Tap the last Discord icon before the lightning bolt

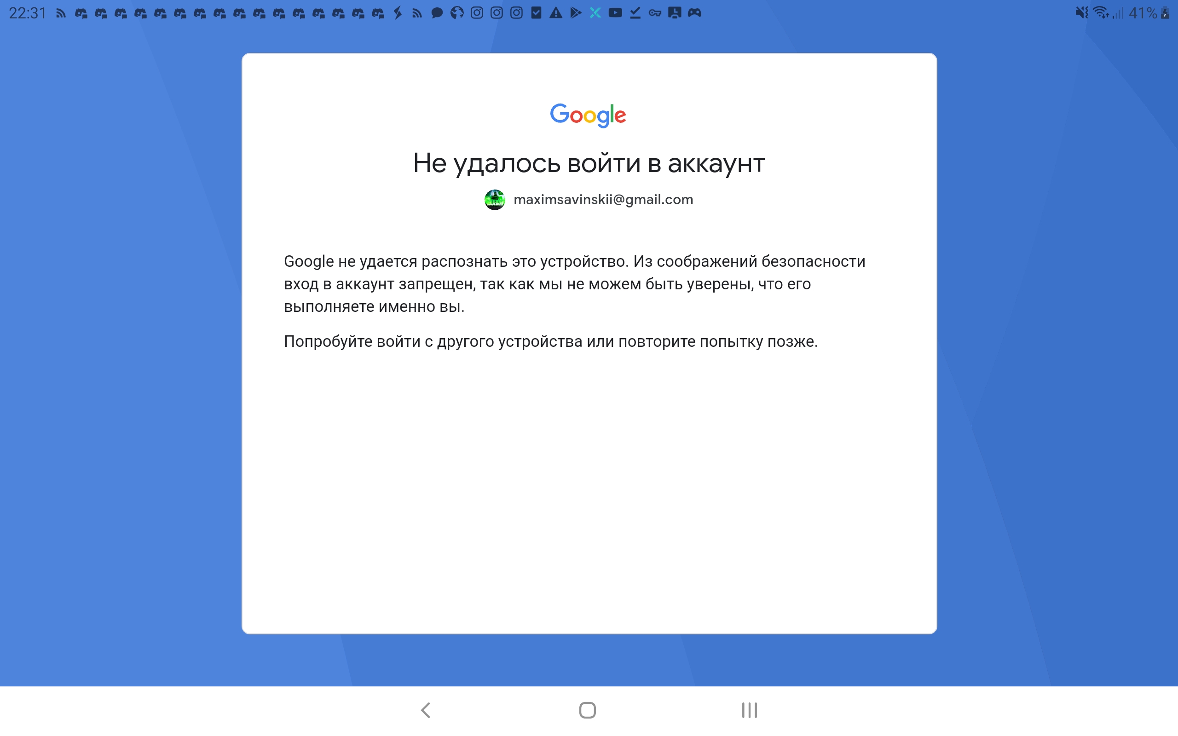click(378, 13)
